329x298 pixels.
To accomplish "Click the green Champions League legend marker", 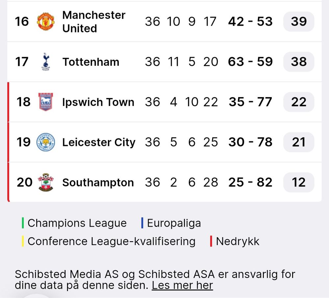I will tap(23, 223).
